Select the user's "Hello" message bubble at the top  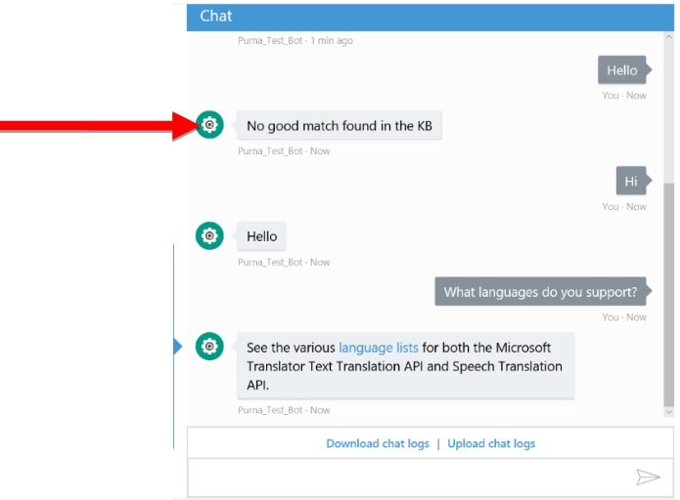(x=621, y=70)
